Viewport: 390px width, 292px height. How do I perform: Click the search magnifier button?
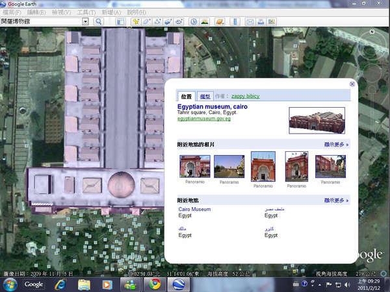tap(99, 21)
